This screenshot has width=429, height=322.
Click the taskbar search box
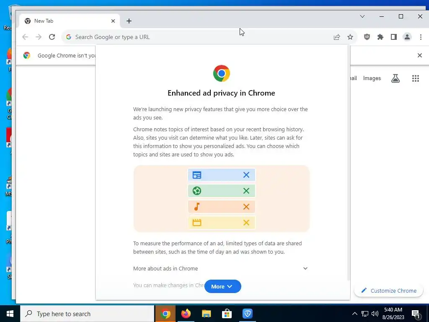click(x=87, y=314)
